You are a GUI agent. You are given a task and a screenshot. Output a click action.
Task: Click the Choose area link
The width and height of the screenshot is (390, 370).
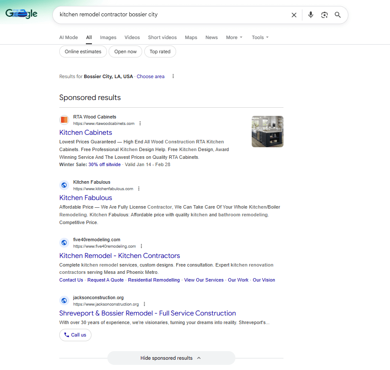[150, 76]
